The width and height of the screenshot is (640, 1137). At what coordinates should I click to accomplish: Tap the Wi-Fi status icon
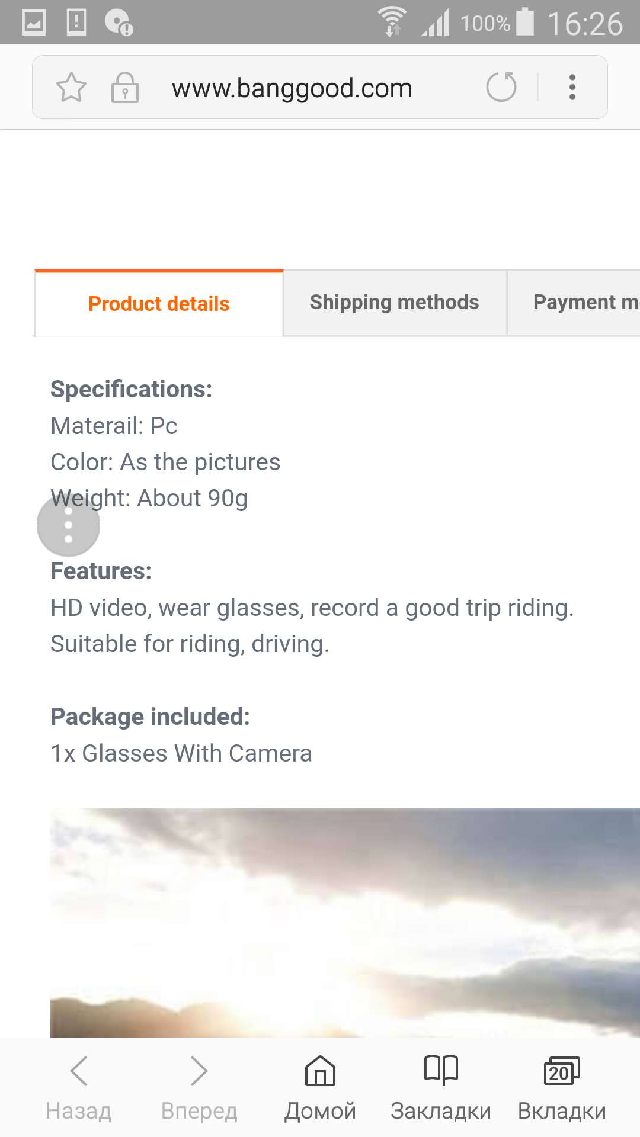(x=392, y=23)
